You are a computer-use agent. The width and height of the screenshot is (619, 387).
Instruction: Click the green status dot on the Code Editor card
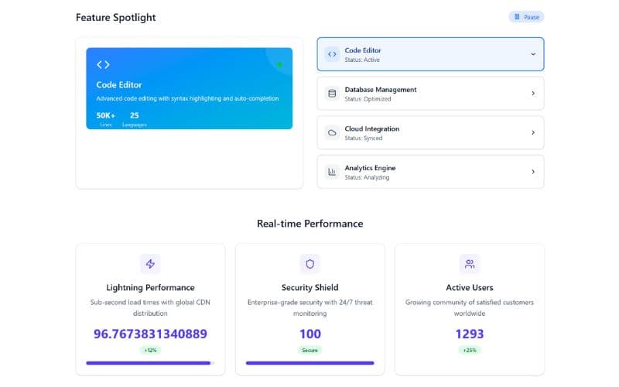tap(279, 64)
